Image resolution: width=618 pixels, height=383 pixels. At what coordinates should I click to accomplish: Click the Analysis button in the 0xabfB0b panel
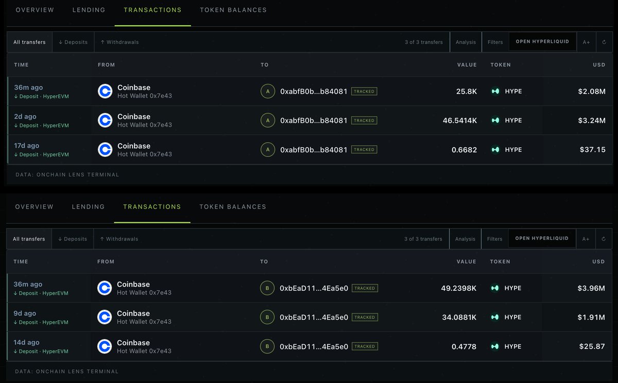click(x=466, y=42)
